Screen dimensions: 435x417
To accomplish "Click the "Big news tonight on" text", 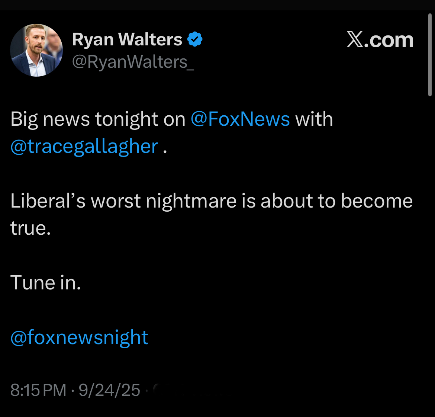I will click(98, 119).
